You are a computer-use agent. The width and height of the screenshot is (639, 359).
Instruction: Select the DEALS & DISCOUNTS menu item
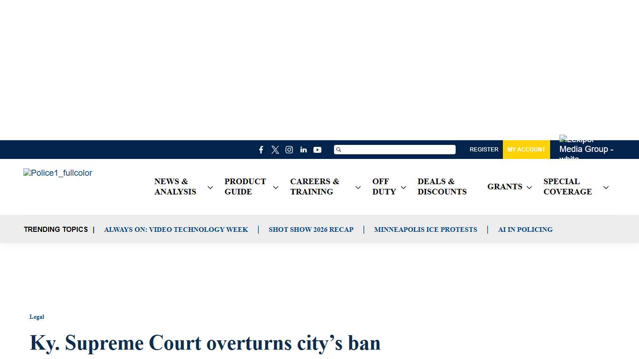click(x=442, y=187)
